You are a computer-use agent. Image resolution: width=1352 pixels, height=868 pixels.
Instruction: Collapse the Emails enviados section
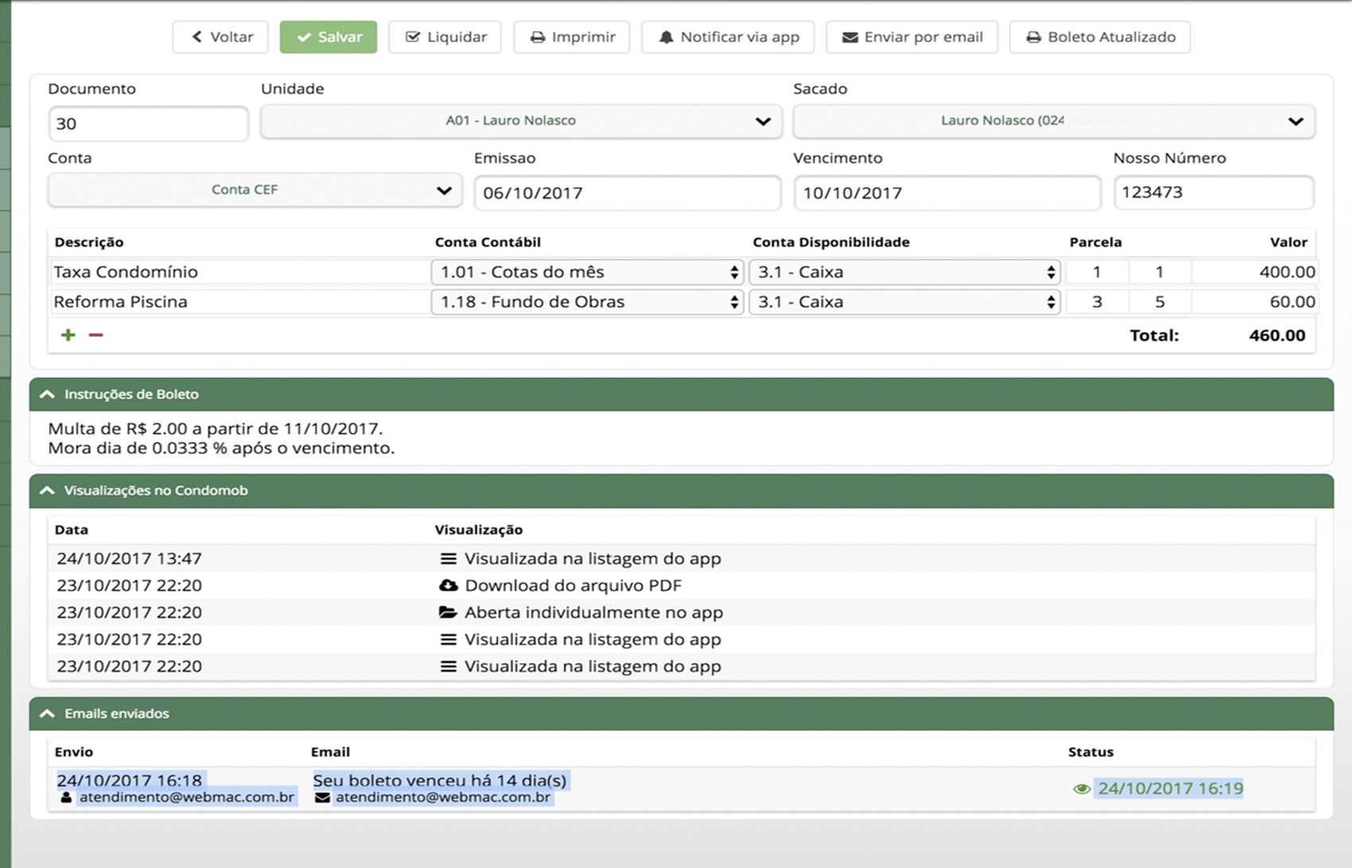[48, 714]
